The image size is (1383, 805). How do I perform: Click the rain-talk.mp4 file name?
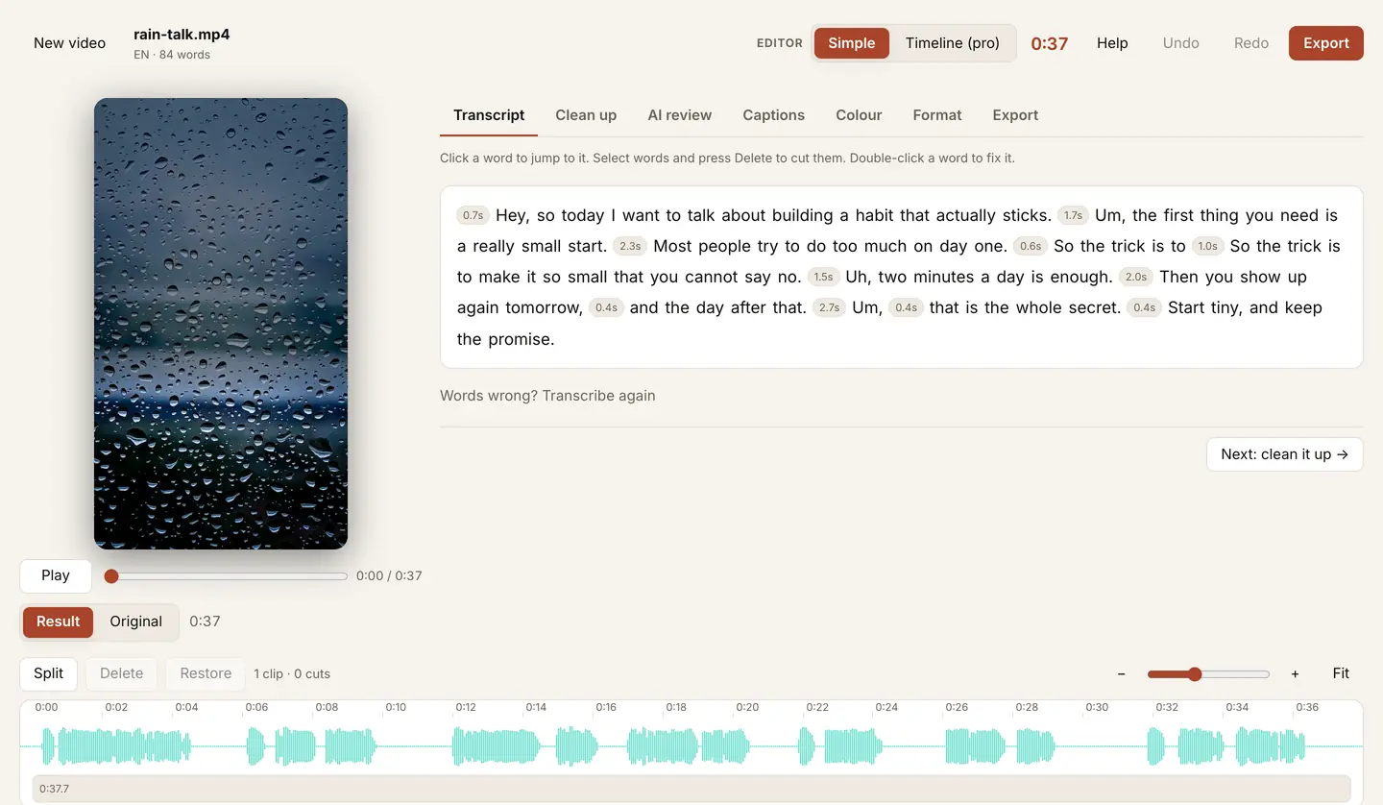[182, 35]
